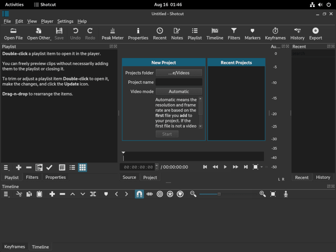
Task: Jump to the next marker
Action: click(126, 194)
